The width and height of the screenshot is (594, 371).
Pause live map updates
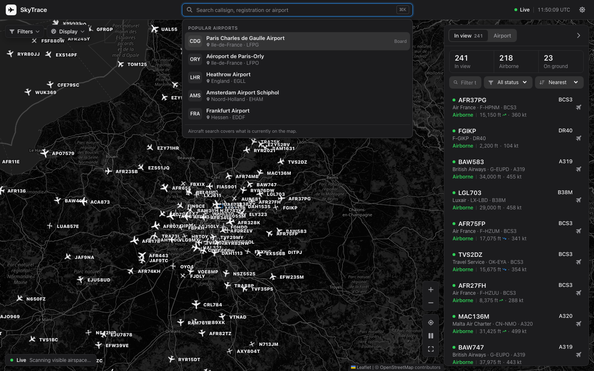(x=431, y=336)
